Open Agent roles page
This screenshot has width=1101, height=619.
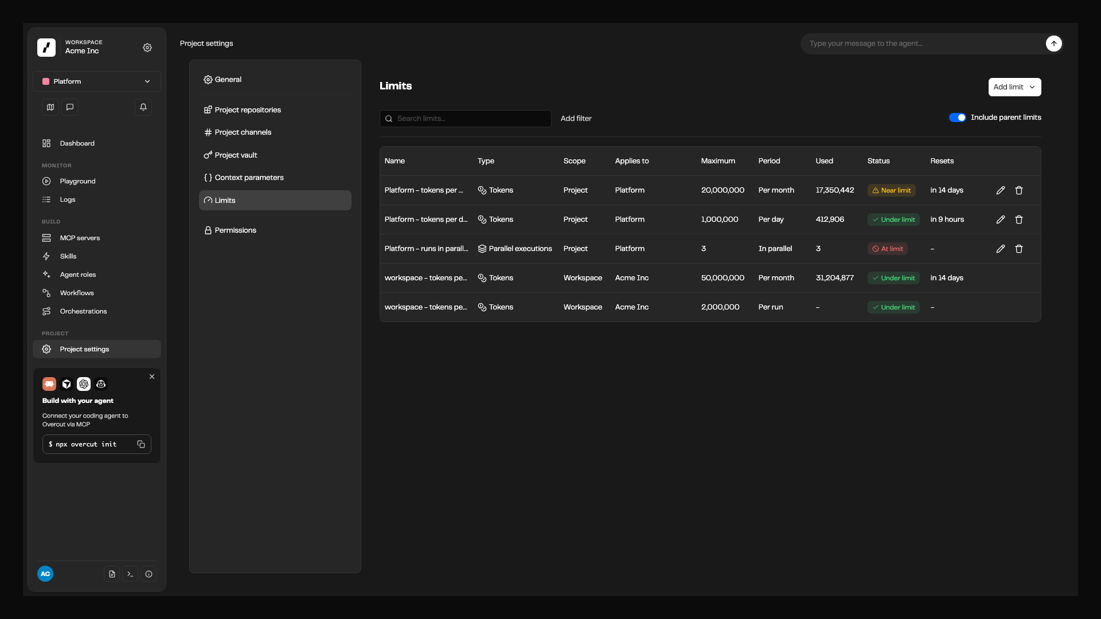(97, 275)
